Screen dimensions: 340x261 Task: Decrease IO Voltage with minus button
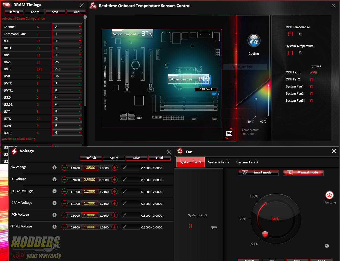pos(65,180)
